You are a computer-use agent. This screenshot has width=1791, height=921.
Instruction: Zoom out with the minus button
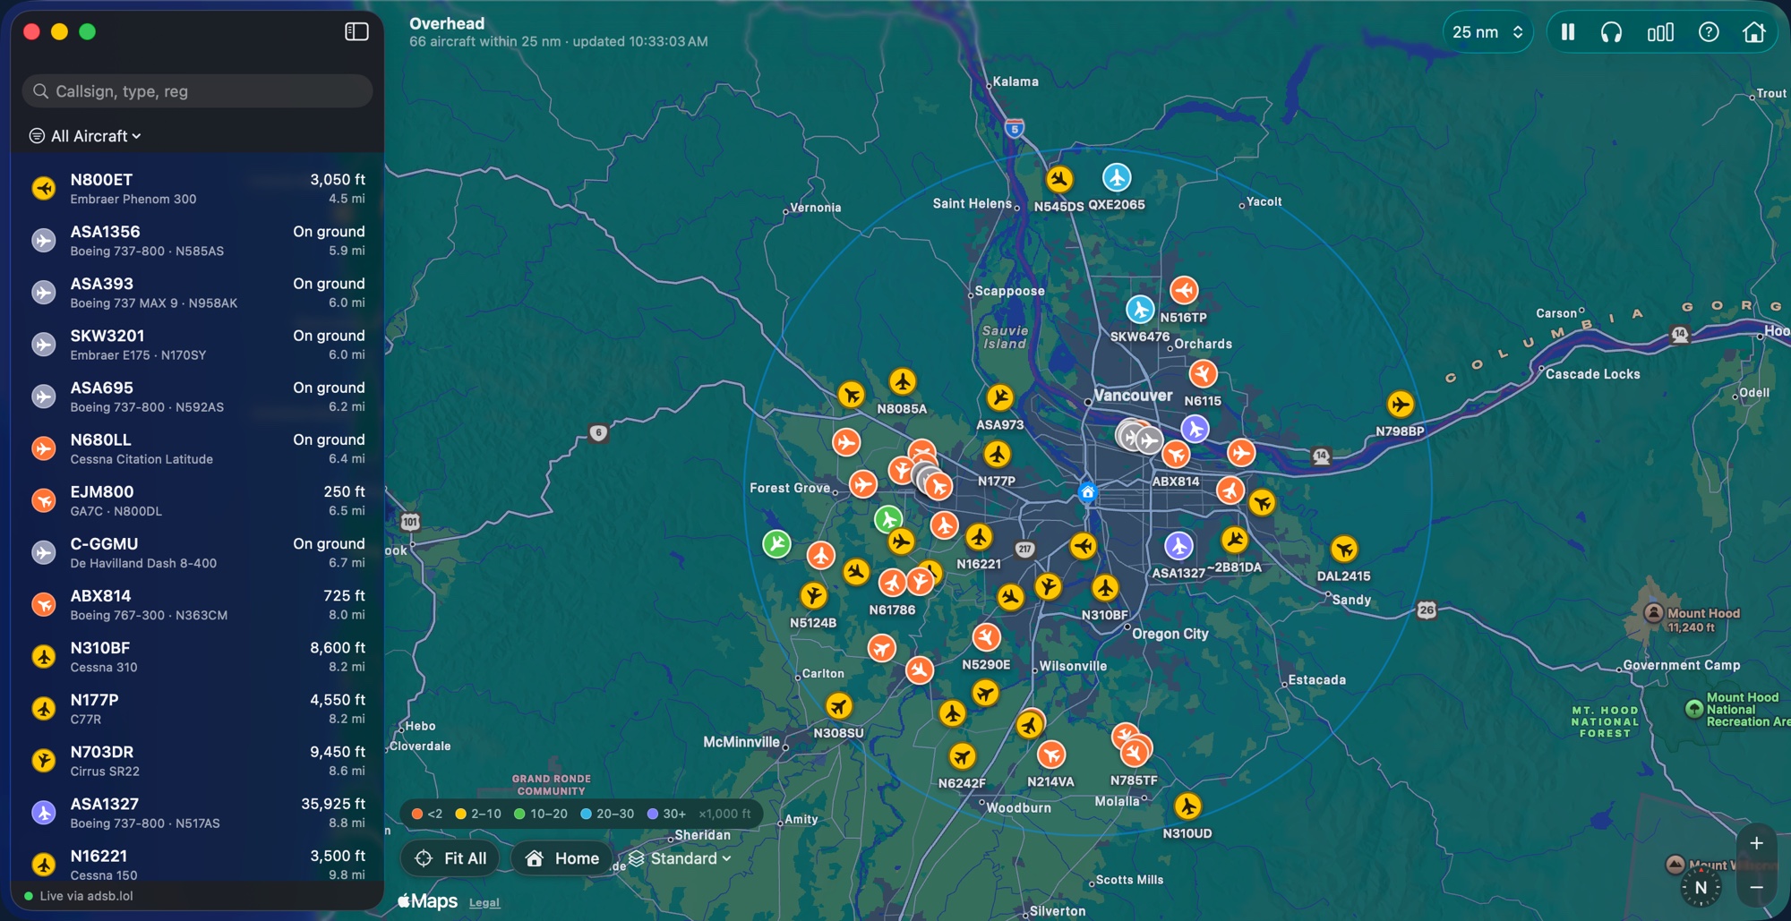[x=1756, y=887]
